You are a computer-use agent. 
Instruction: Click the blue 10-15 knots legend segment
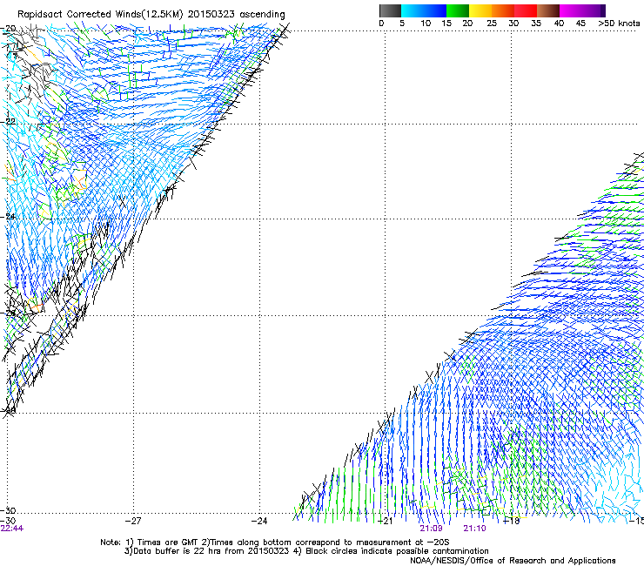[435, 10]
